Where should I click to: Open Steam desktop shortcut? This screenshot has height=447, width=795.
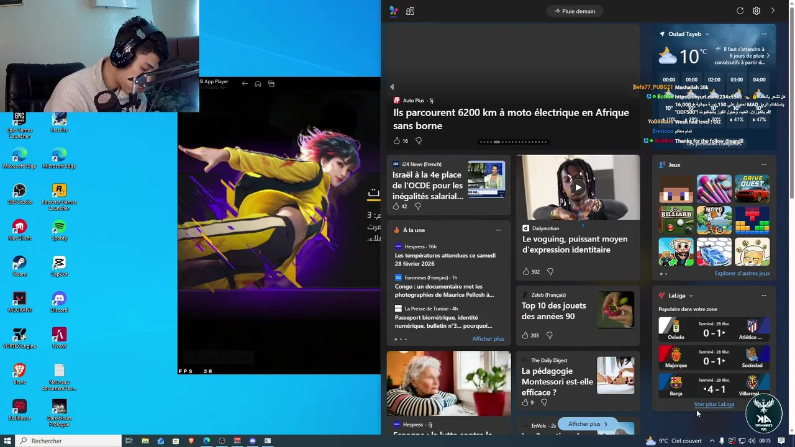pos(19,266)
